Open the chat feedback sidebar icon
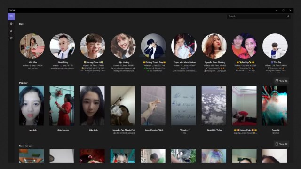The height and width of the screenshot is (169, 301). [11, 38]
